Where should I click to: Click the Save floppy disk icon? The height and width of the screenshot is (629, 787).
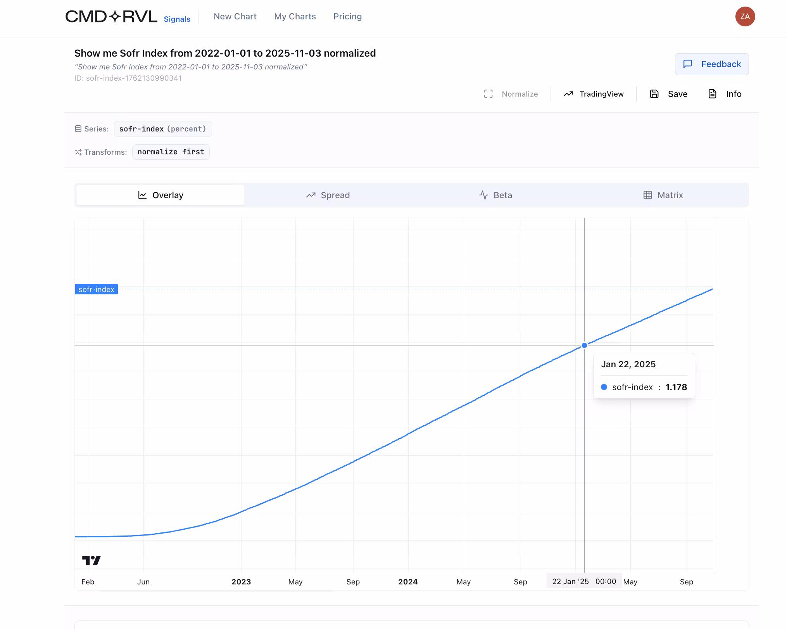tap(654, 94)
